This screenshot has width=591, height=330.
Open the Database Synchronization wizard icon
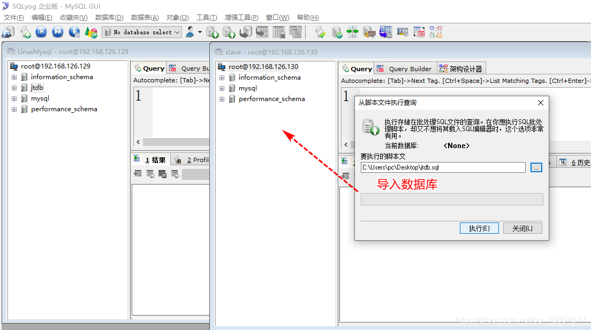337,32
